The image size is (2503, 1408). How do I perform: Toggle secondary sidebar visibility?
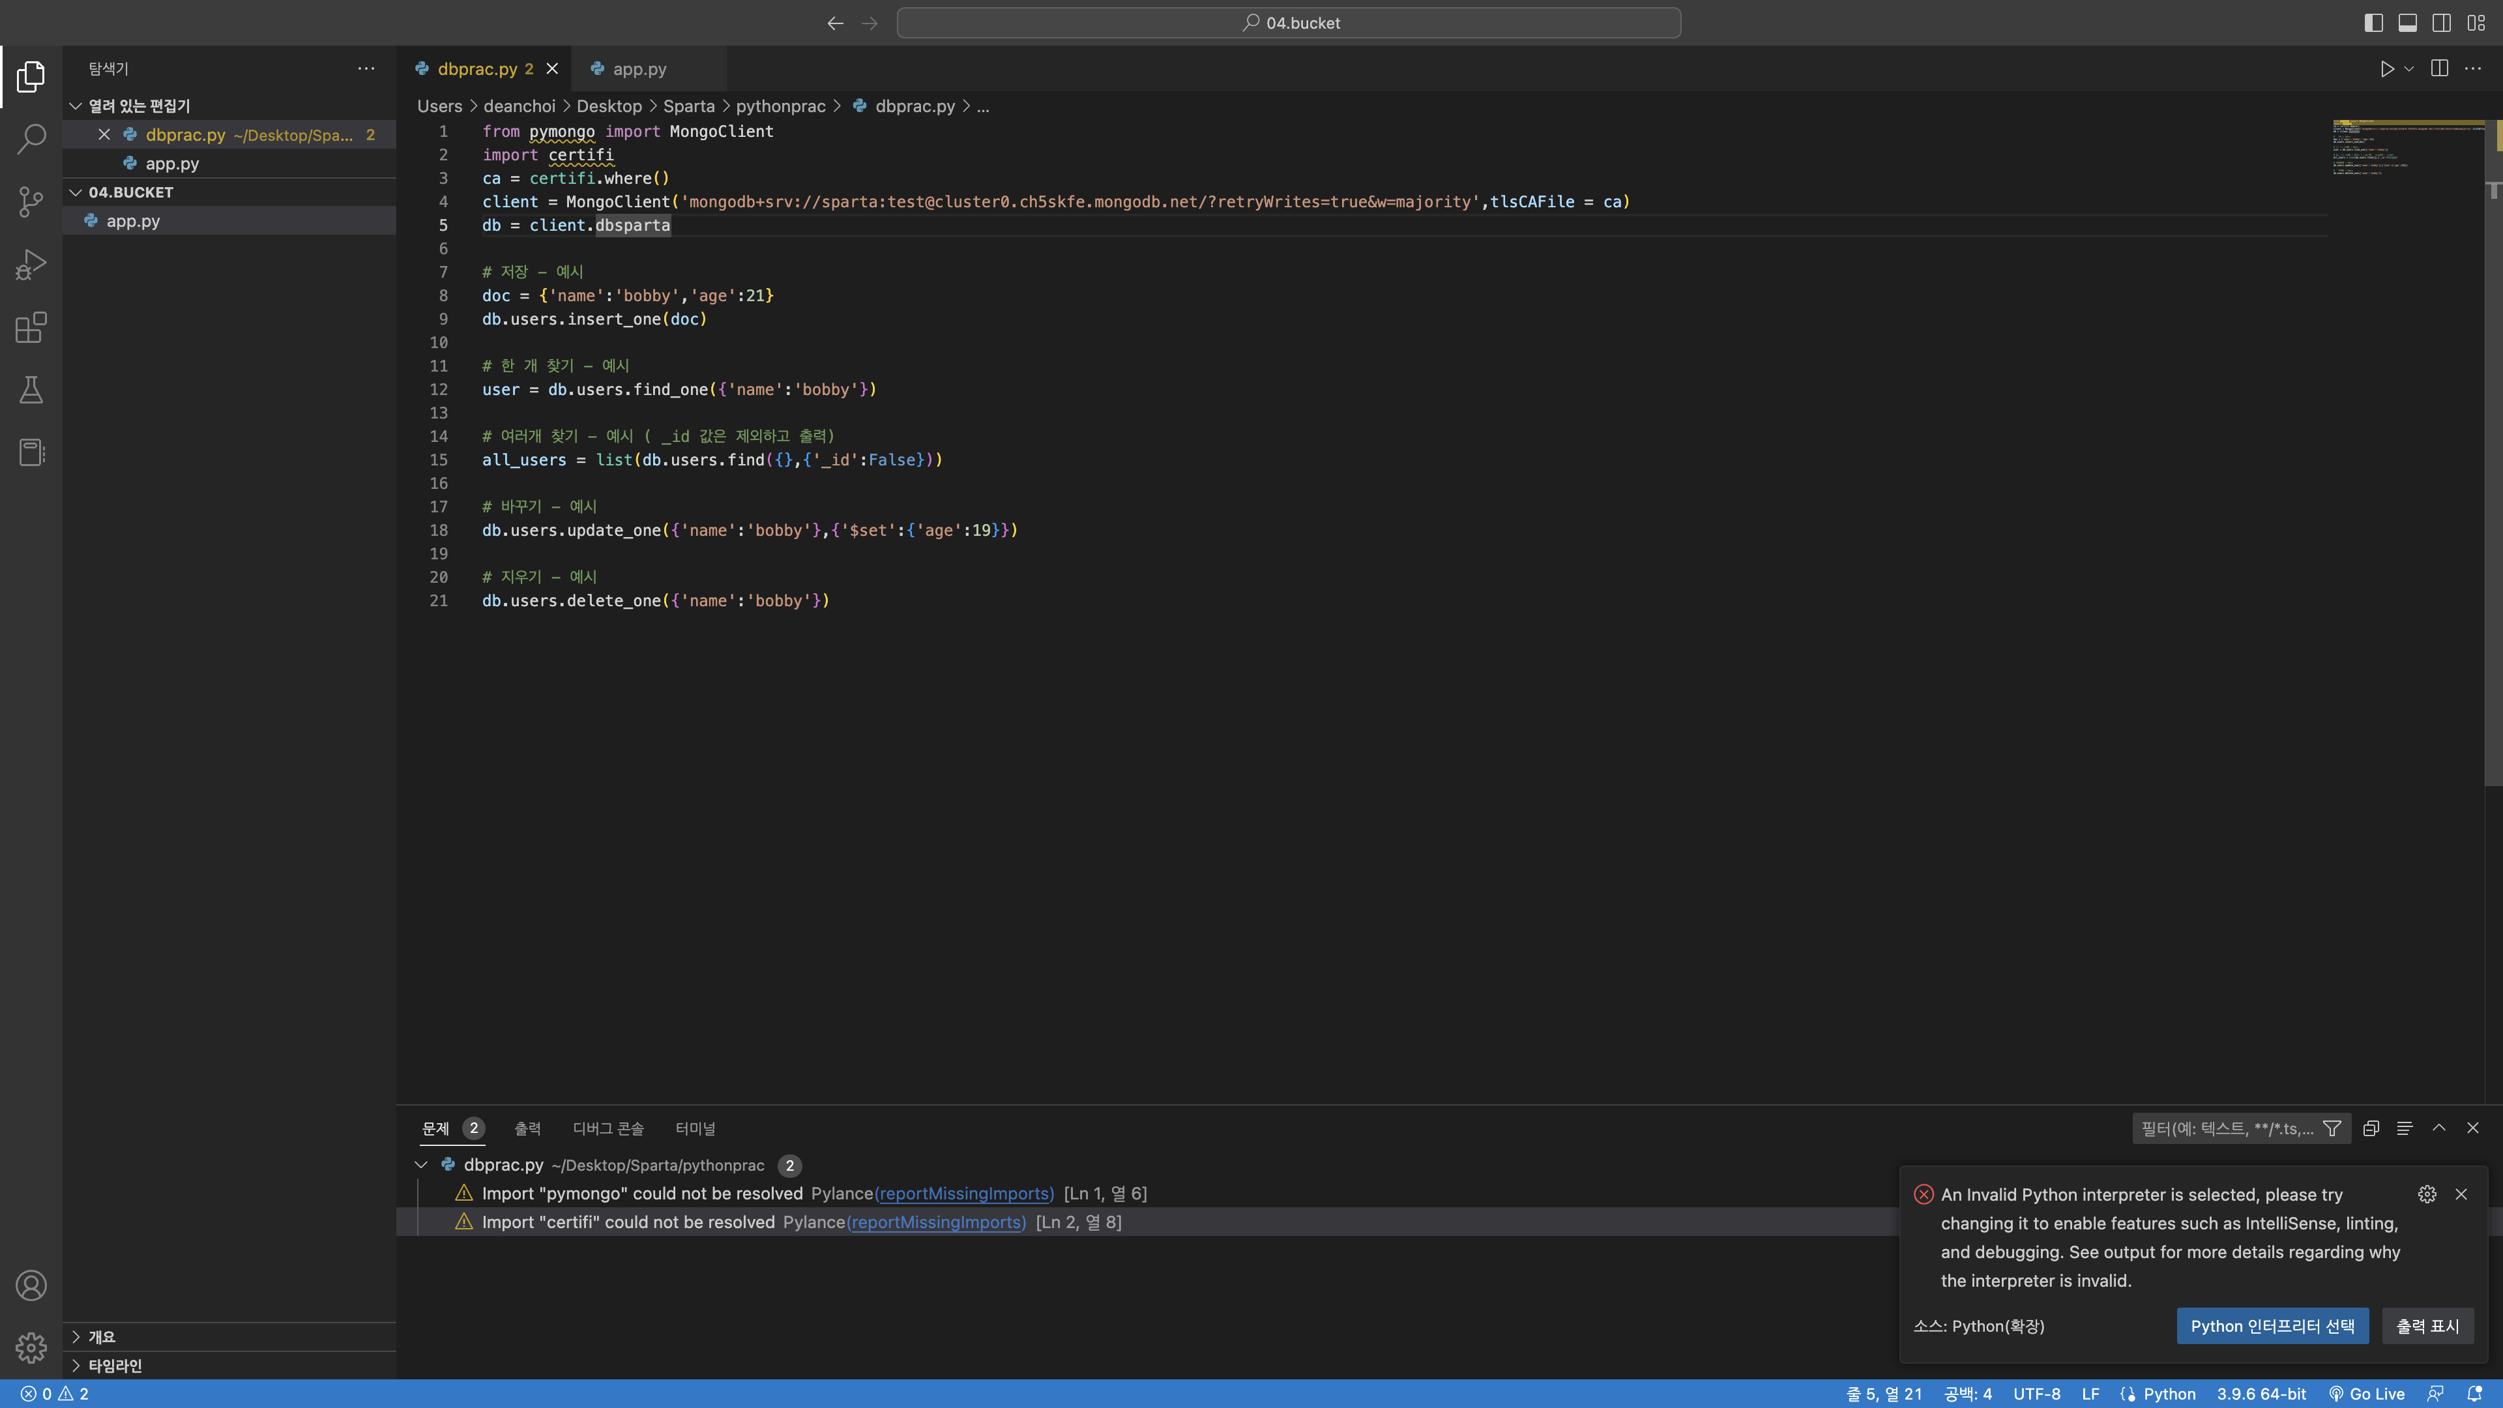pos(2442,23)
